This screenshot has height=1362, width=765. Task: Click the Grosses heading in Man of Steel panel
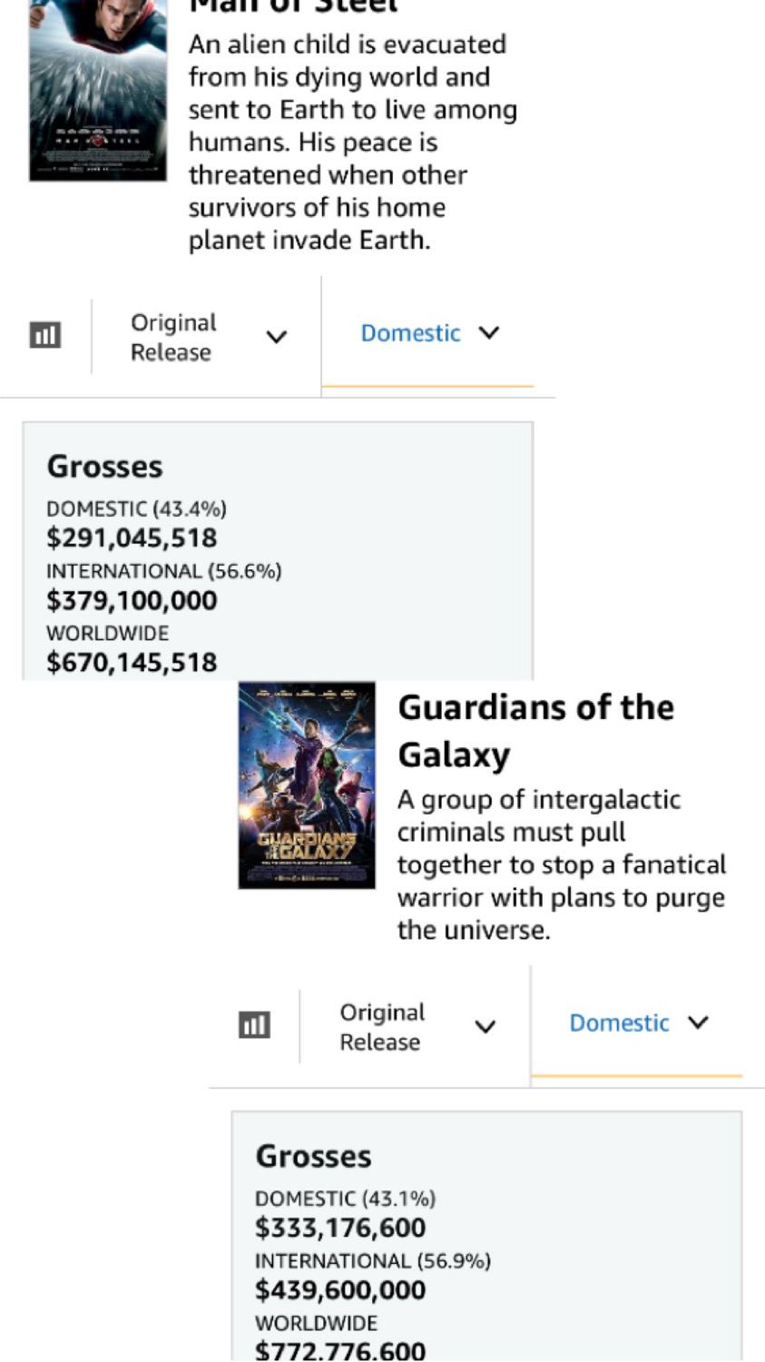tap(105, 467)
